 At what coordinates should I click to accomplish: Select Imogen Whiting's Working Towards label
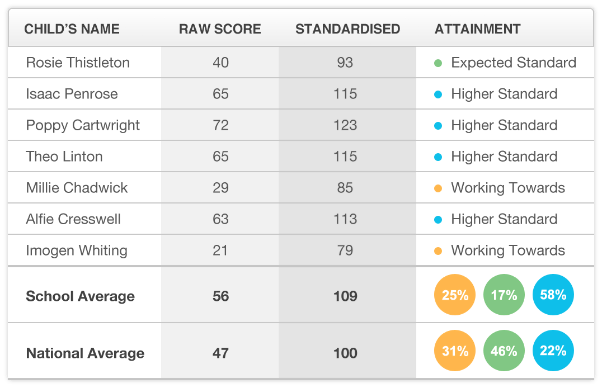click(508, 250)
